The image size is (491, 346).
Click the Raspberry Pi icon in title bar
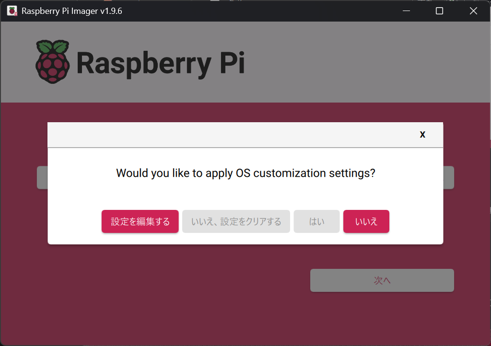(11, 11)
